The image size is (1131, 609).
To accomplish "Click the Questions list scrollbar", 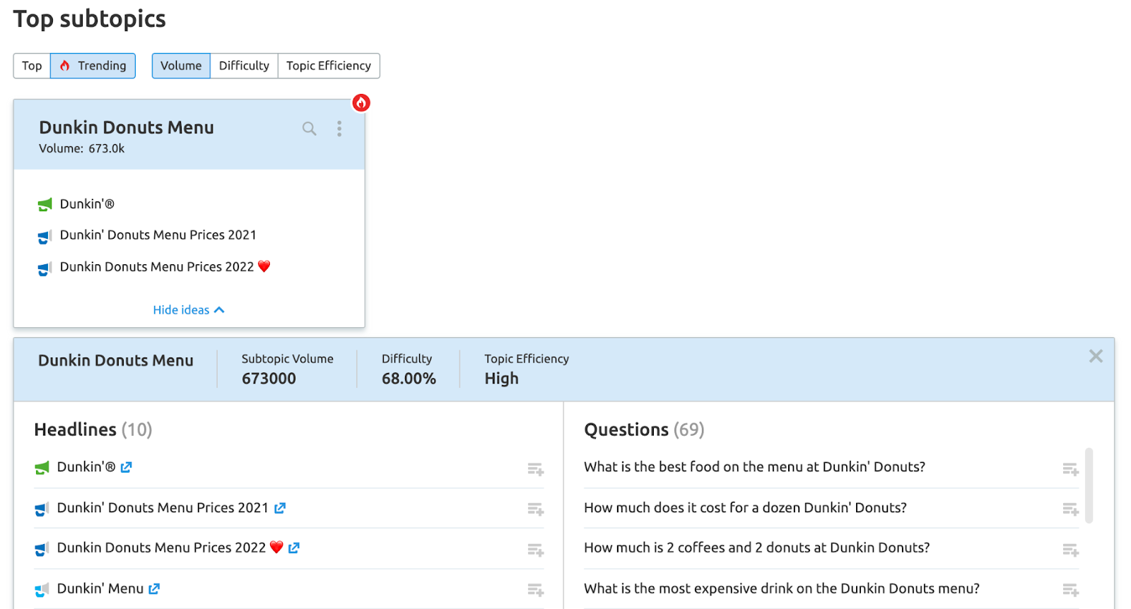I will (1089, 485).
